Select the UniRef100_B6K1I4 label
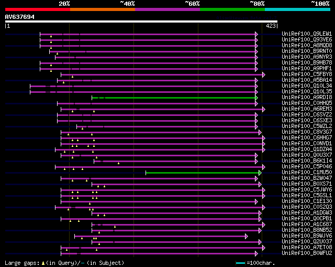 click(x=307, y=161)
